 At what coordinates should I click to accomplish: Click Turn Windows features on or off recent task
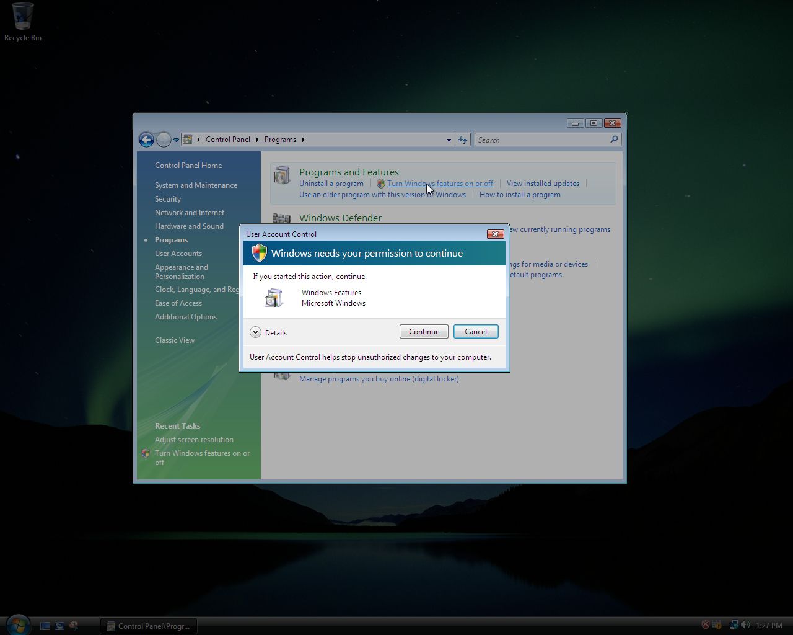click(x=203, y=458)
